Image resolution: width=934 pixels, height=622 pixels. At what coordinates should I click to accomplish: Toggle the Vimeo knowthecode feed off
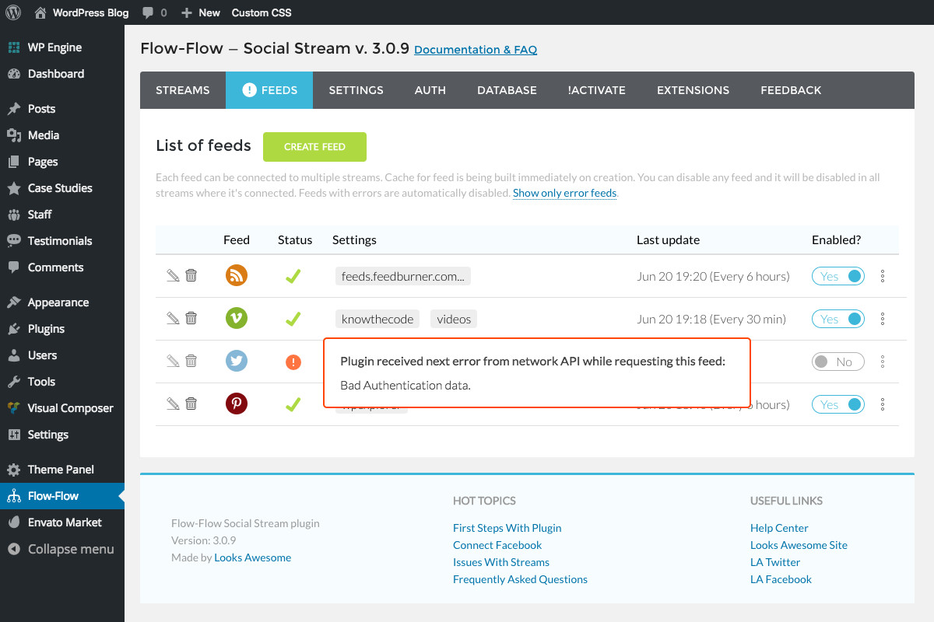(x=838, y=319)
